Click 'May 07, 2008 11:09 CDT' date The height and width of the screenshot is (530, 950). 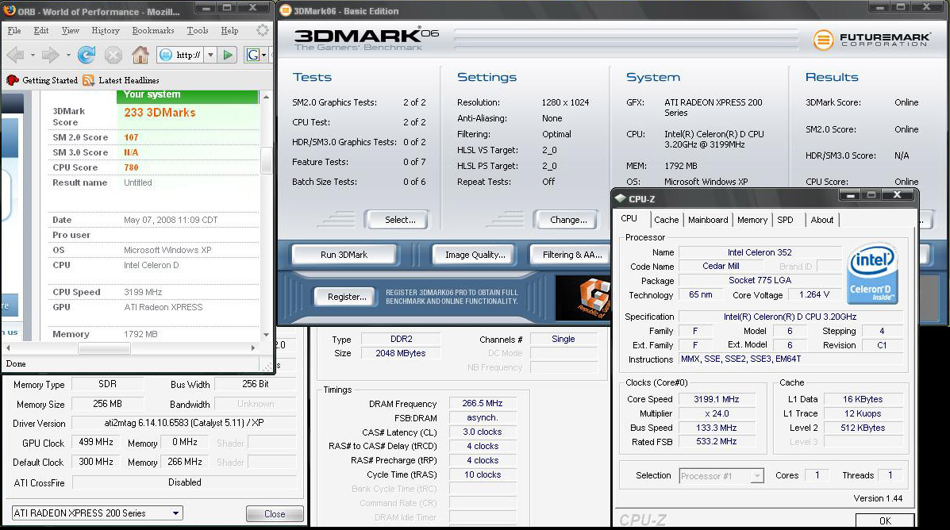[171, 220]
